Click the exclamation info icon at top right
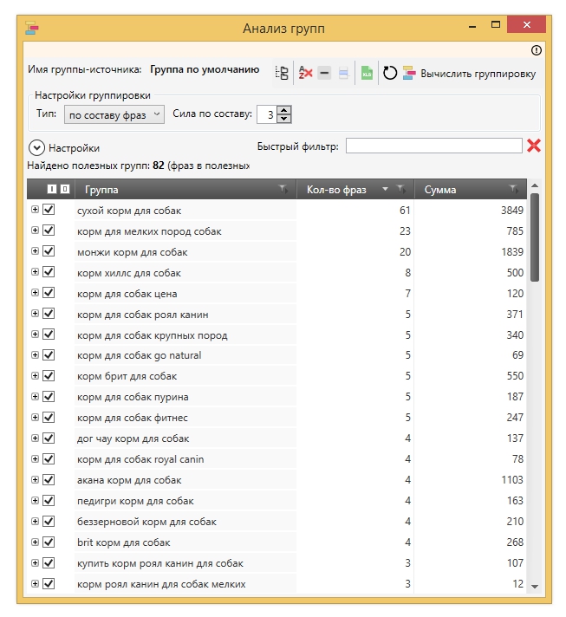The height and width of the screenshot is (617, 566). 536,50
